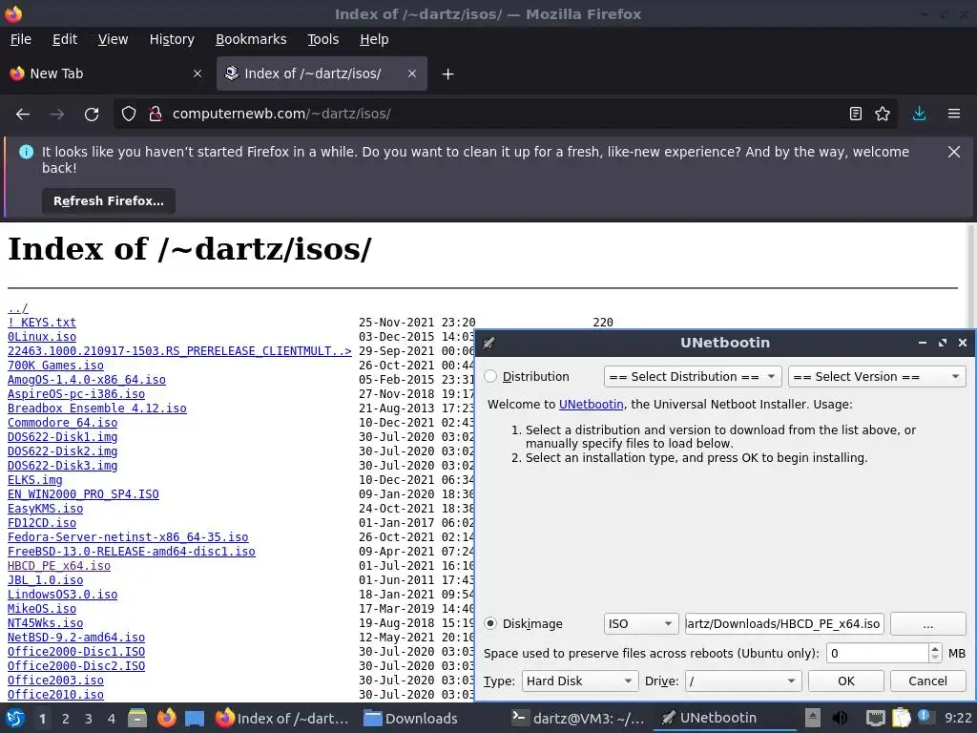Click the insecure connection padlock icon
Screen dimensions: 977x733
(x=156, y=115)
